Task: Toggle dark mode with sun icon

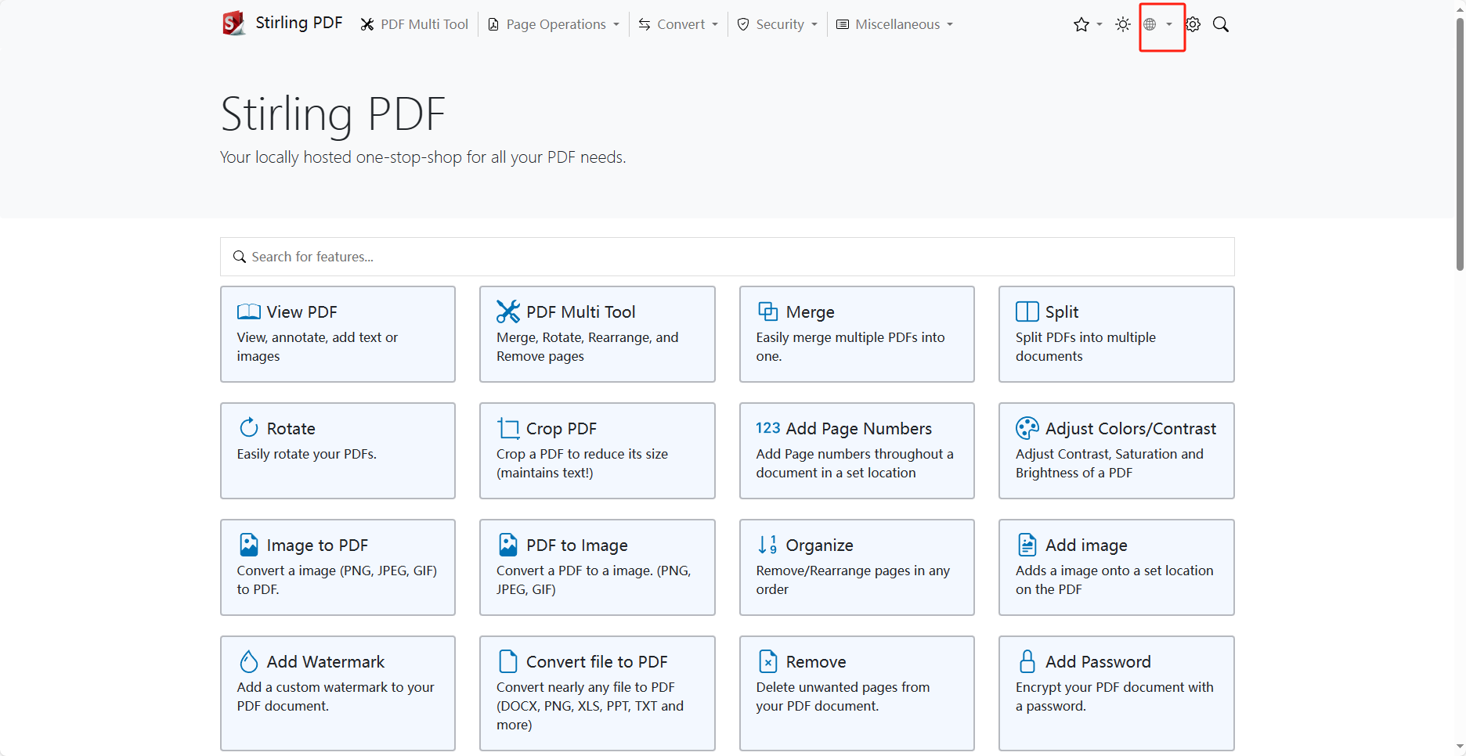Action: (x=1122, y=24)
